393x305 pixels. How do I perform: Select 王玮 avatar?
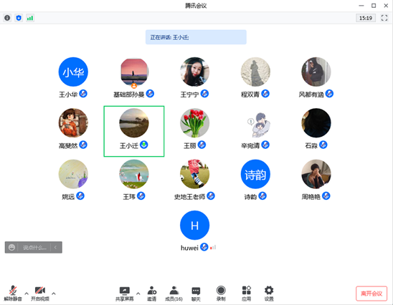[134, 174]
